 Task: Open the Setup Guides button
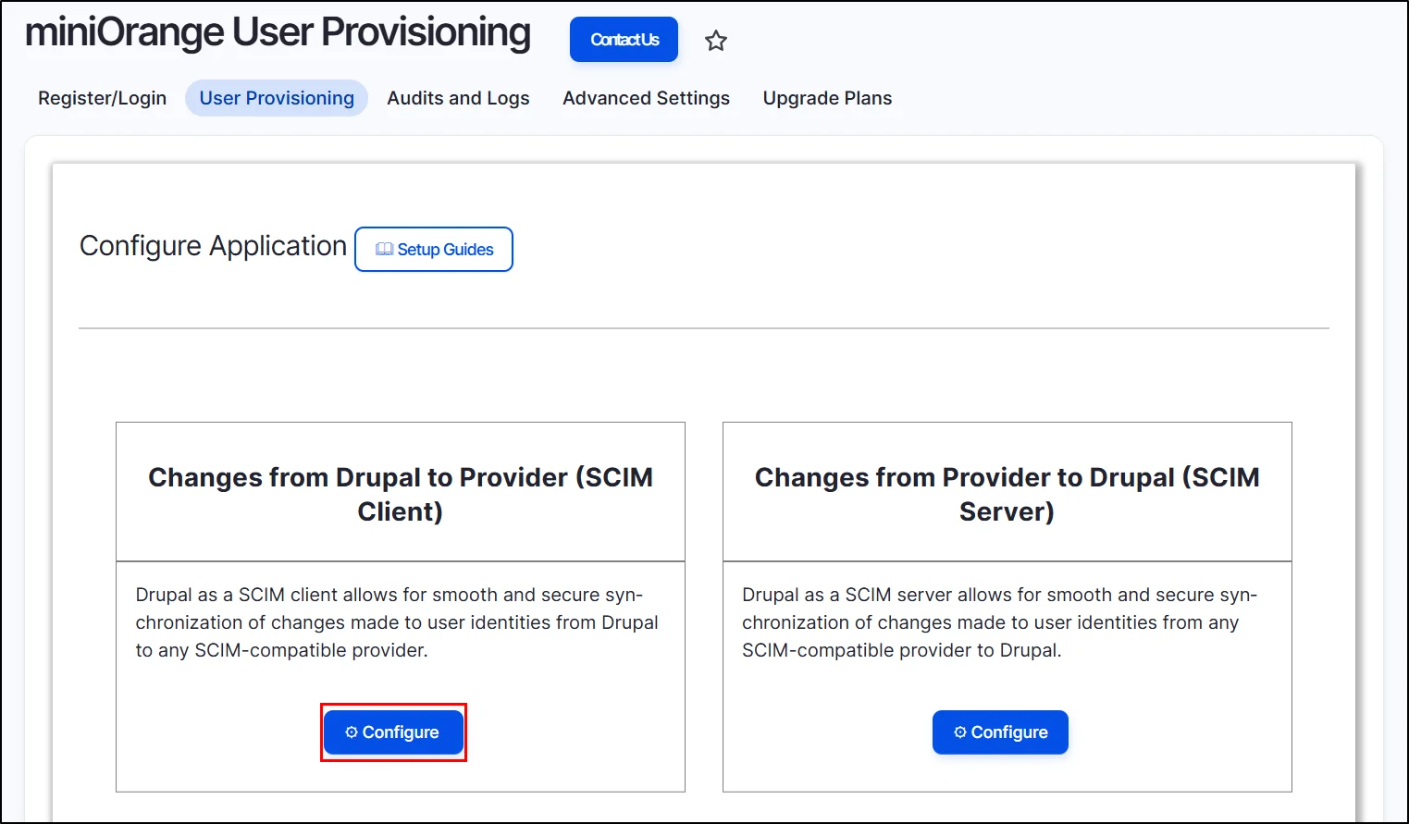click(434, 250)
